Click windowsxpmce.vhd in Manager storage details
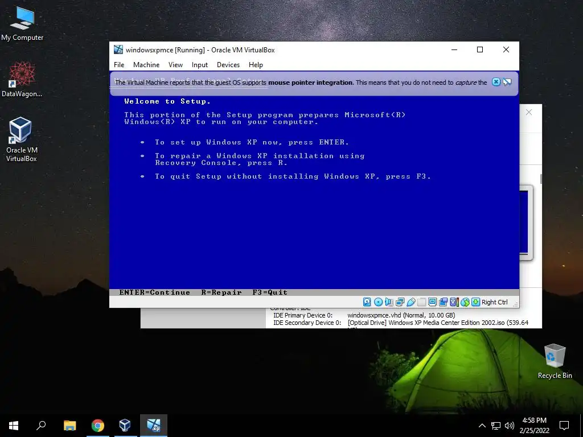 pos(401,315)
